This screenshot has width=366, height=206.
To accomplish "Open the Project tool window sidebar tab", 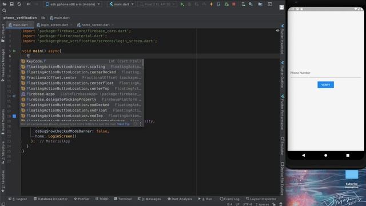I will [x=3, y=33].
